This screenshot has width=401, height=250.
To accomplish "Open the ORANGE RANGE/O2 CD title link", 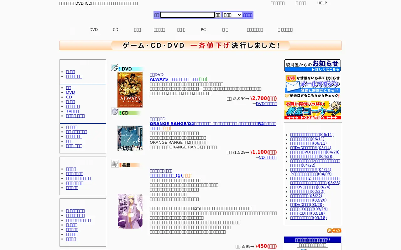I will (x=213, y=126).
